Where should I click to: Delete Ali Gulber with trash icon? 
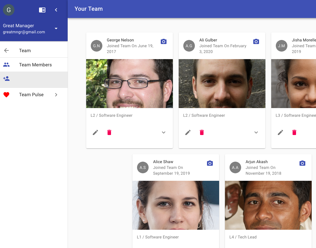[202, 132]
